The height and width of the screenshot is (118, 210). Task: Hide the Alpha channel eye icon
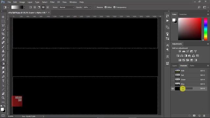coord(173,88)
